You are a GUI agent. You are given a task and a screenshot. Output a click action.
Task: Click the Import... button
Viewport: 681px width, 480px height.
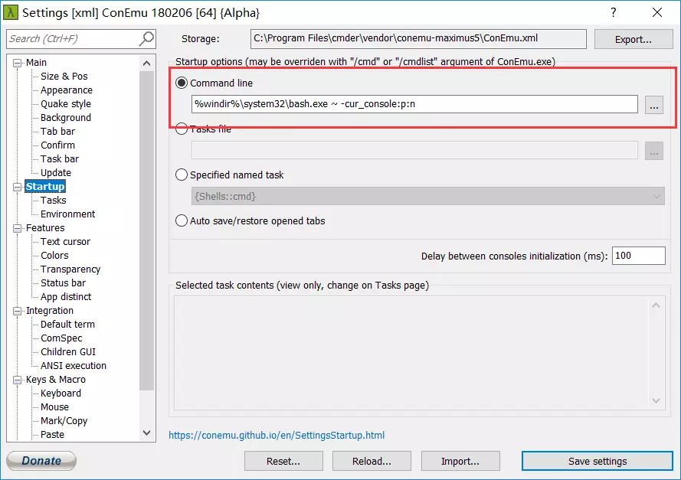click(x=460, y=462)
